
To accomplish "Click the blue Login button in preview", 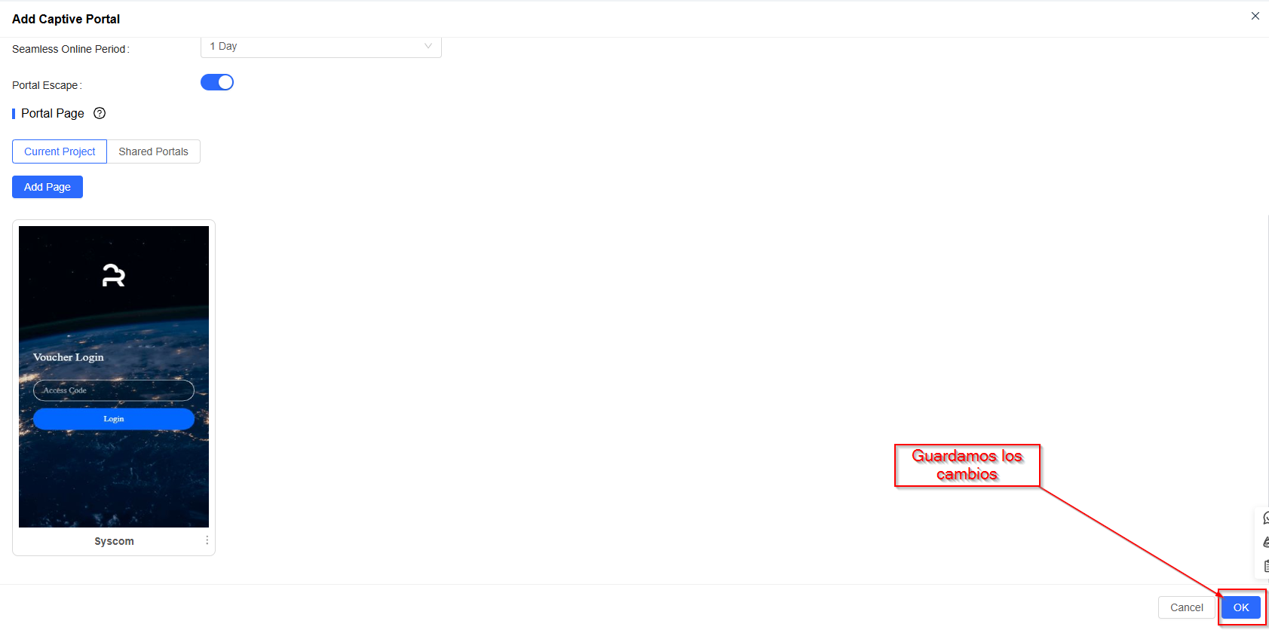I will click(x=114, y=419).
